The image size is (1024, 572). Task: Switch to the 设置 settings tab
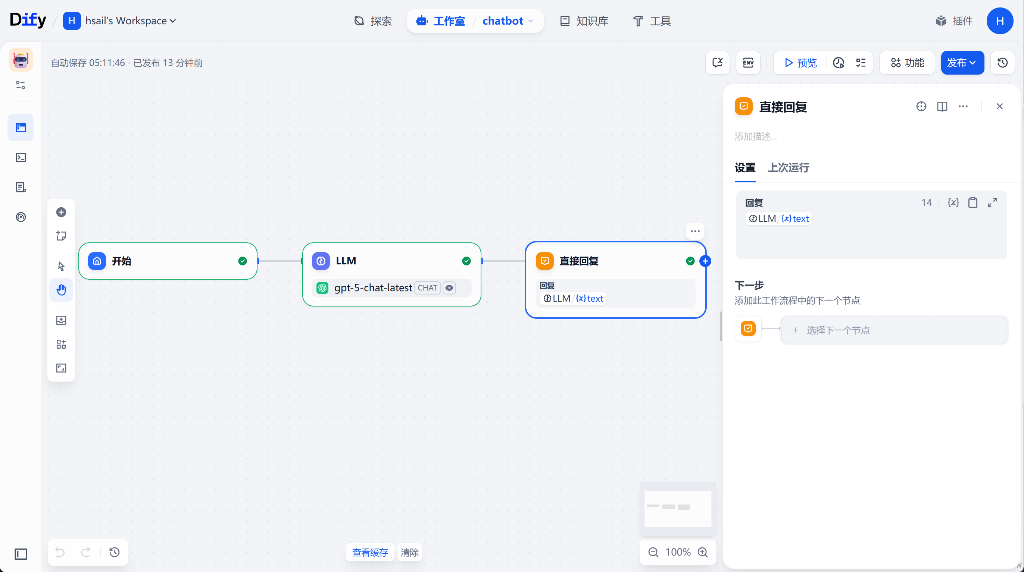point(745,168)
